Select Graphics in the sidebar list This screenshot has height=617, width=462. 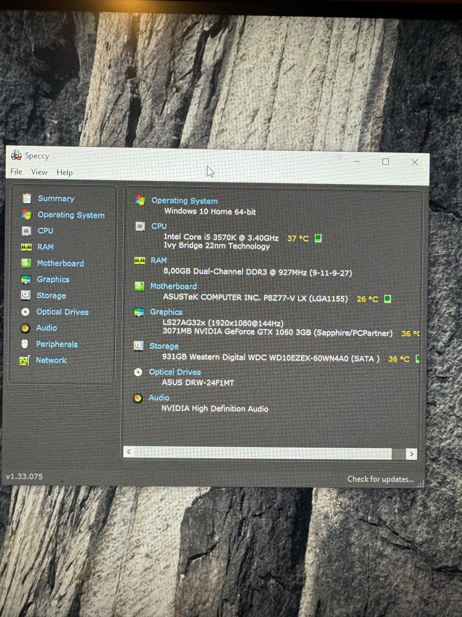point(53,280)
